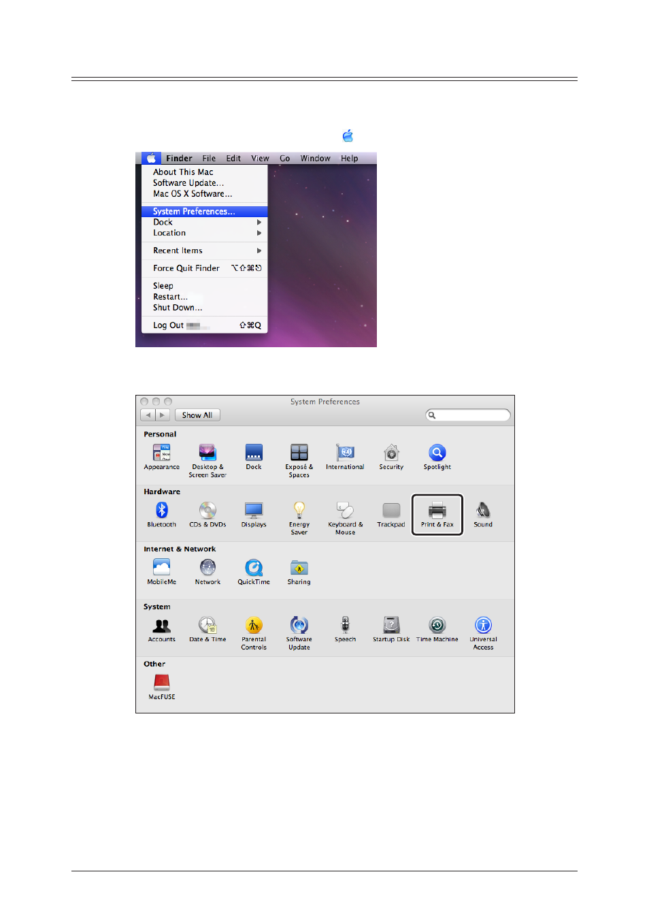
Task: Open the File menu in menu bar
Action: coord(209,159)
